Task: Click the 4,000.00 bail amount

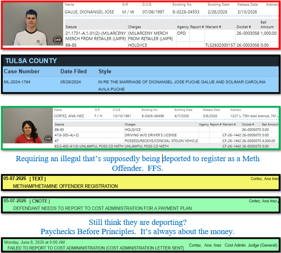Action: (x=269, y=141)
